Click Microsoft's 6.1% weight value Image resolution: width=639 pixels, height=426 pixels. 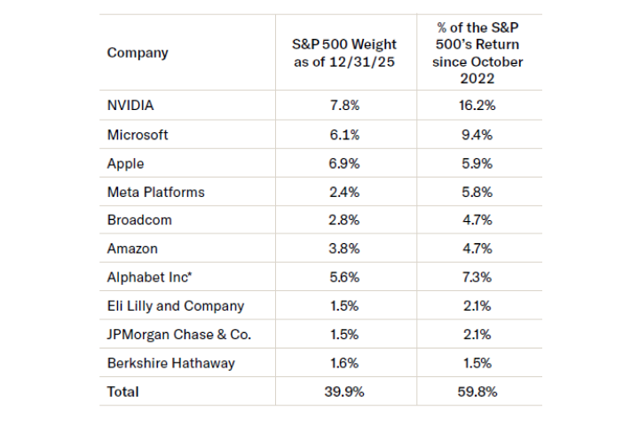tap(344, 135)
